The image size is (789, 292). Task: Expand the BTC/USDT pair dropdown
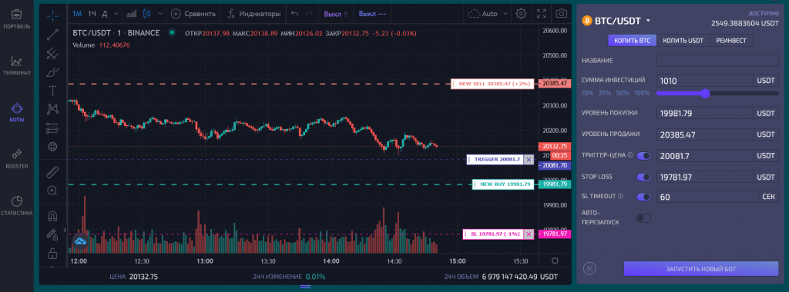[648, 21]
